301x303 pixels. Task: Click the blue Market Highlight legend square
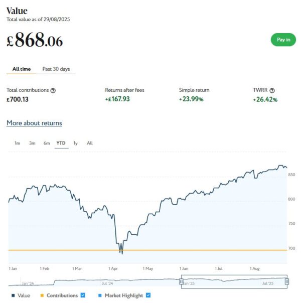[100, 295]
